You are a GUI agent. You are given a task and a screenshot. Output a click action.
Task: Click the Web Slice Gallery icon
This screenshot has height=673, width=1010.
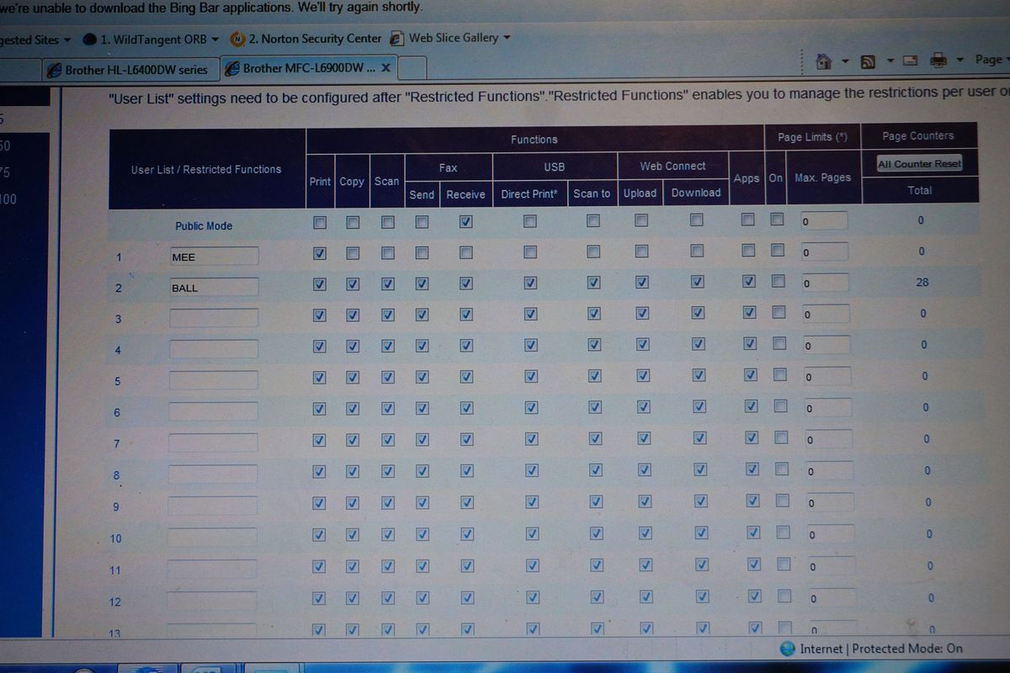click(x=398, y=39)
